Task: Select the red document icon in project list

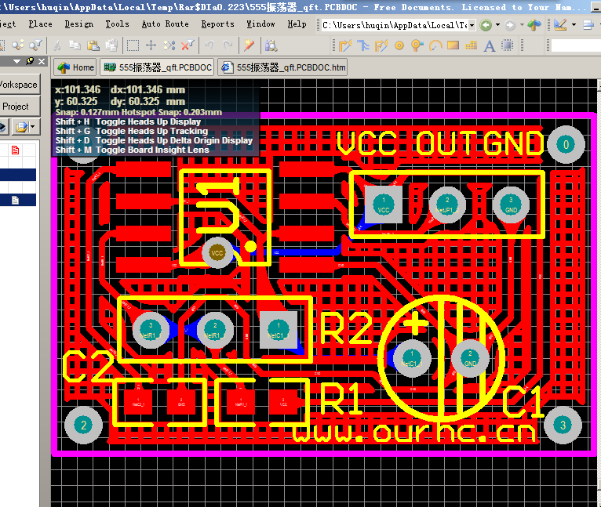Action: 16,150
